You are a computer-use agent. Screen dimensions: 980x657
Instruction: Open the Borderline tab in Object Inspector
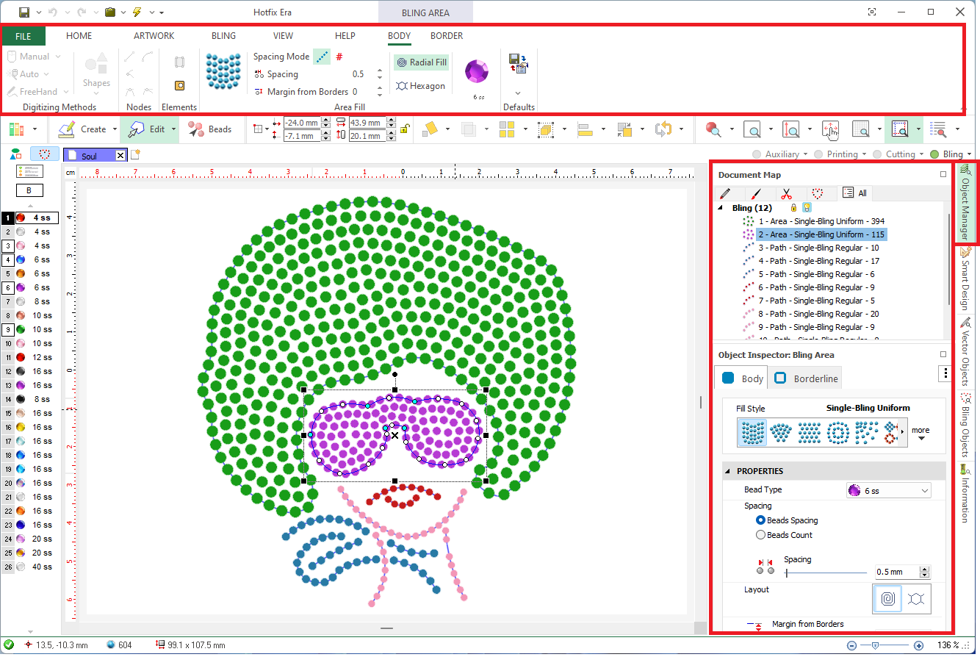coord(804,378)
